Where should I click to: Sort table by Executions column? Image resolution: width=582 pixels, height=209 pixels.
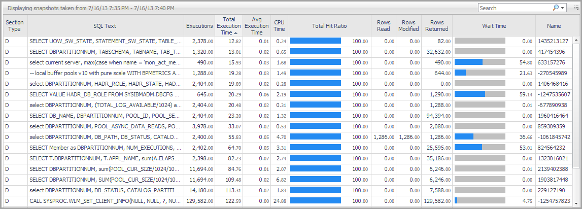pos(199,25)
